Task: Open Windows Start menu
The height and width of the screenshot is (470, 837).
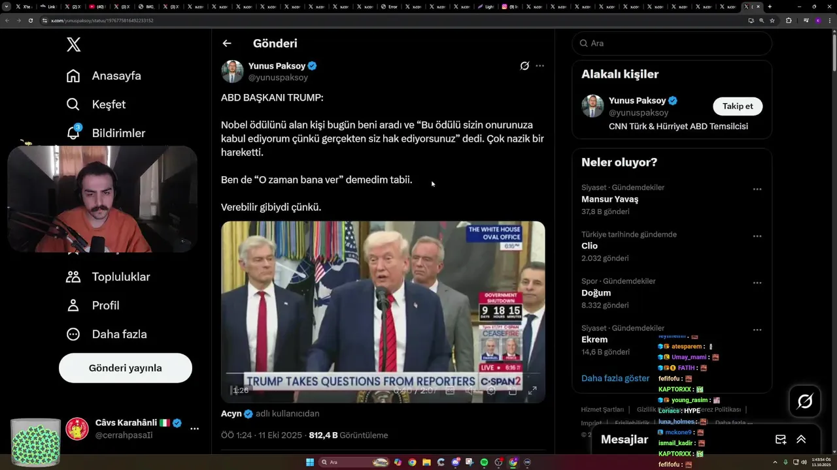Action: click(x=310, y=462)
